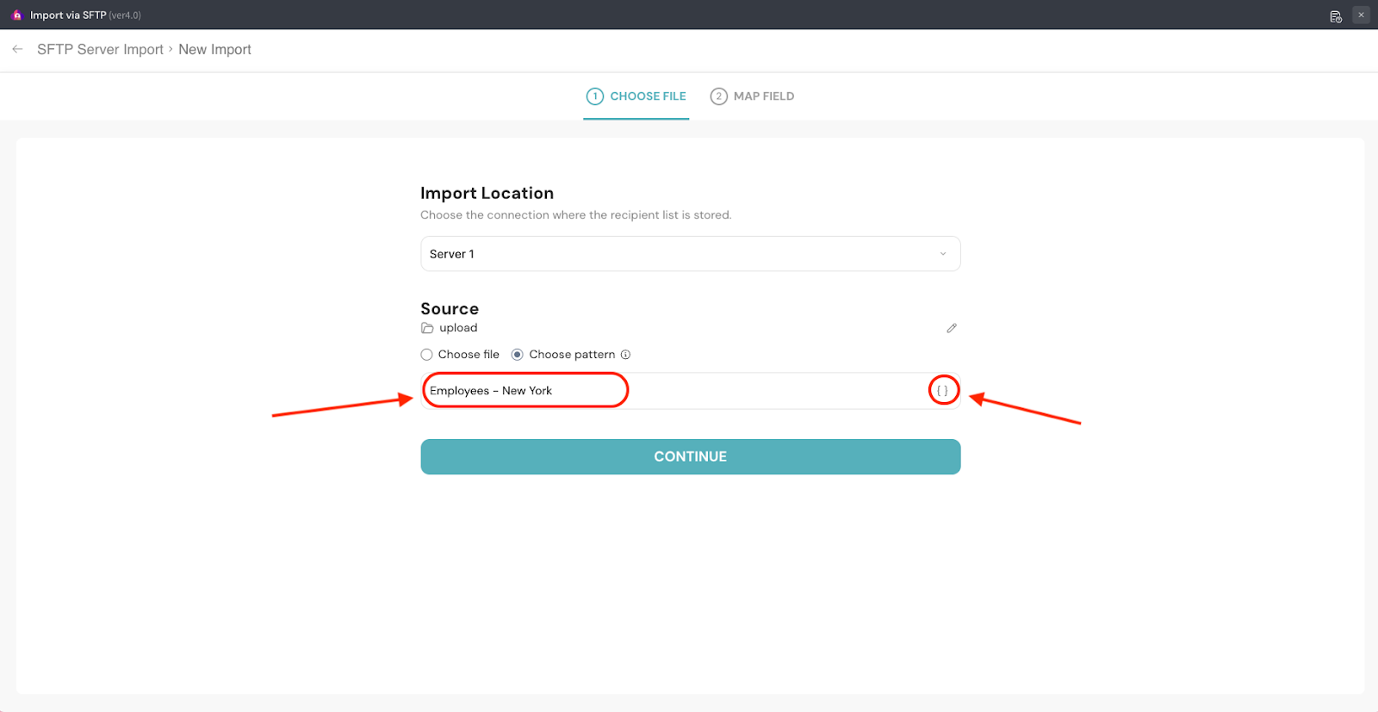The width and height of the screenshot is (1378, 712).
Task: Insert variable using curly braces icon
Action: click(x=943, y=391)
